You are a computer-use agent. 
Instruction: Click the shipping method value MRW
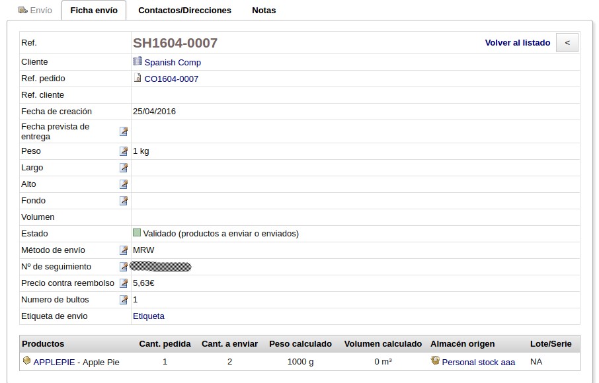143,250
